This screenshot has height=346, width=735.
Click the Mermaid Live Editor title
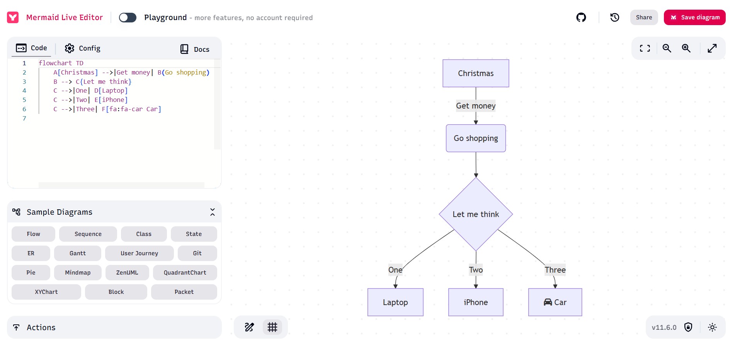click(x=65, y=17)
